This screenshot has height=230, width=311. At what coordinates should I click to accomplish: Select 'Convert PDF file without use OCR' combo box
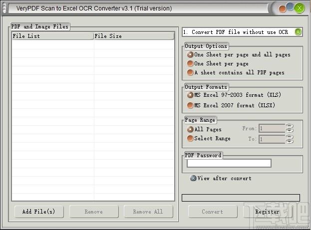242,32
